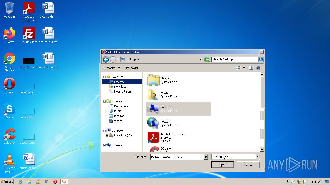Viewport: 330px width, 185px height.
Task: Select the Firefox desktop shortcut
Action: point(9,35)
